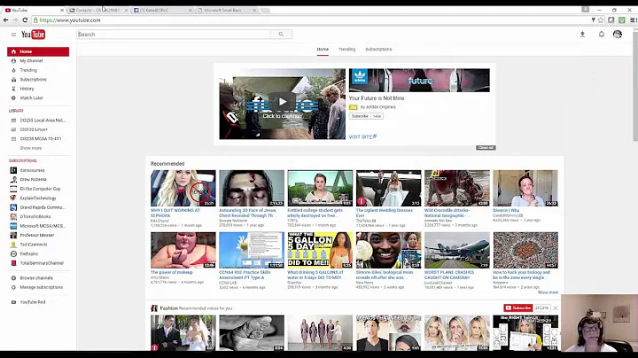The width and height of the screenshot is (638, 358).
Task: Open Wild Crocodile Attacks video thumbnail
Action: (457, 189)
